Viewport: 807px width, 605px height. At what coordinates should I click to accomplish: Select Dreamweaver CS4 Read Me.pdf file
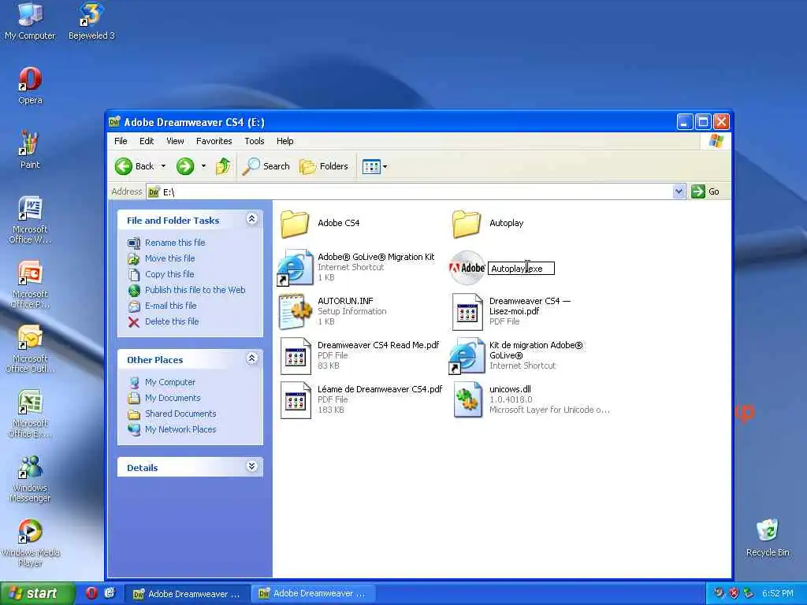tap(360, 355)
